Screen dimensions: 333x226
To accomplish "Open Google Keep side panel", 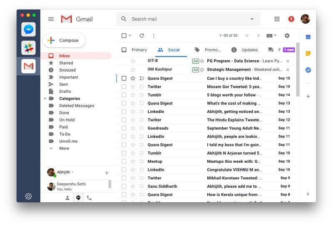I will coord(308,53).
